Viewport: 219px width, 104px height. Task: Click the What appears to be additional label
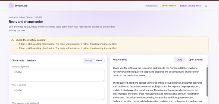[x=25, y=103]
